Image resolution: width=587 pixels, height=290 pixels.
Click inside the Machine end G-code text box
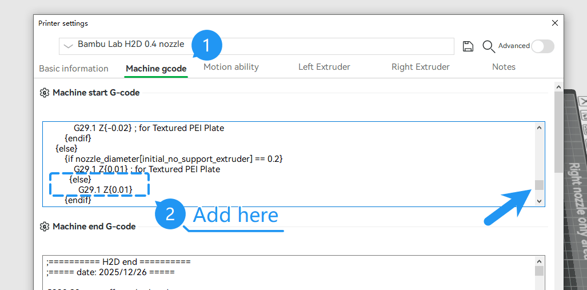click(288, 273)
